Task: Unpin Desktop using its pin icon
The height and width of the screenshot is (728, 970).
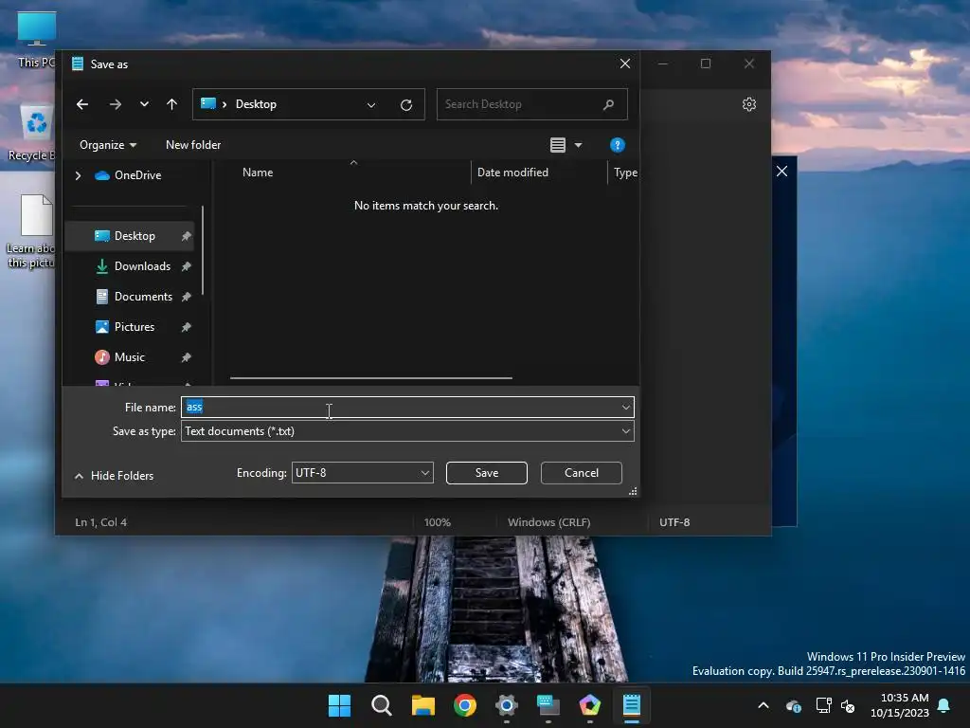Action: pyautogui.click(x=187, y=236)
